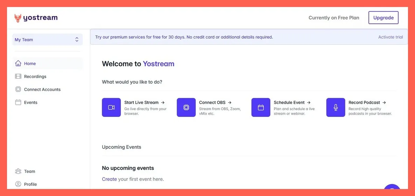Click the Currently on Free Plan text
The image size is (415, 196).
click(x=334, y=18)
